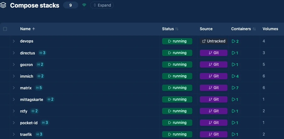Expand the directus stack row
Screen dimensions: 284x139
(x=14, y=53)
